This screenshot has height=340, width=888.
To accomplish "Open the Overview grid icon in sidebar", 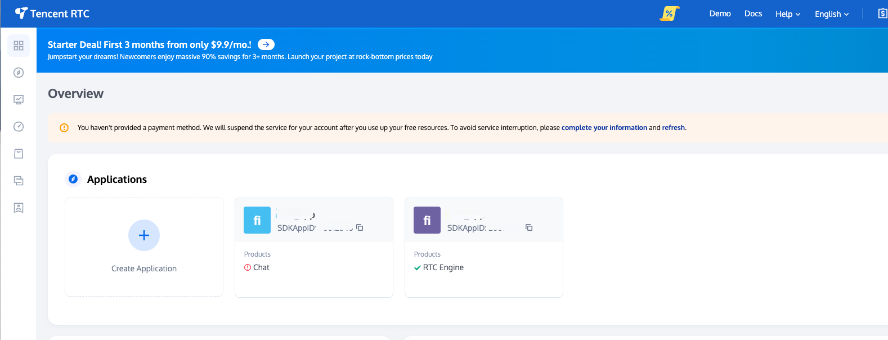I will (x=19, y=46).
